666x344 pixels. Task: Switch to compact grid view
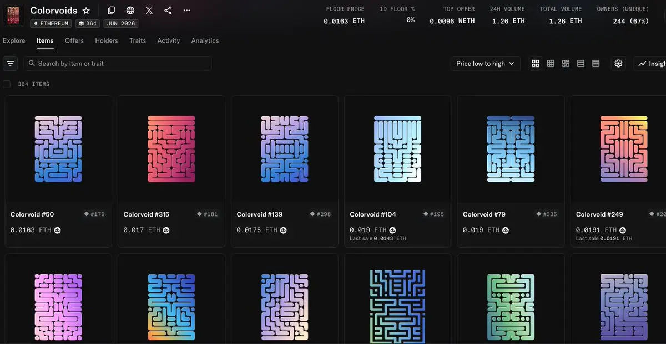(551, 64)
